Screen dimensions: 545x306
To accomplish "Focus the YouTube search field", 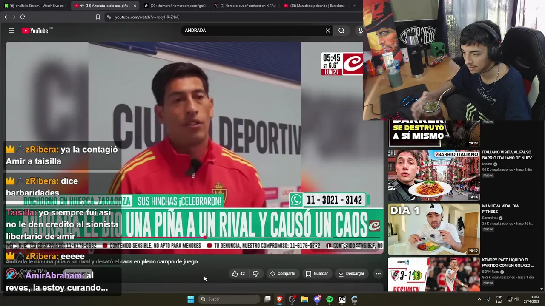I will [x=253, y=31].
